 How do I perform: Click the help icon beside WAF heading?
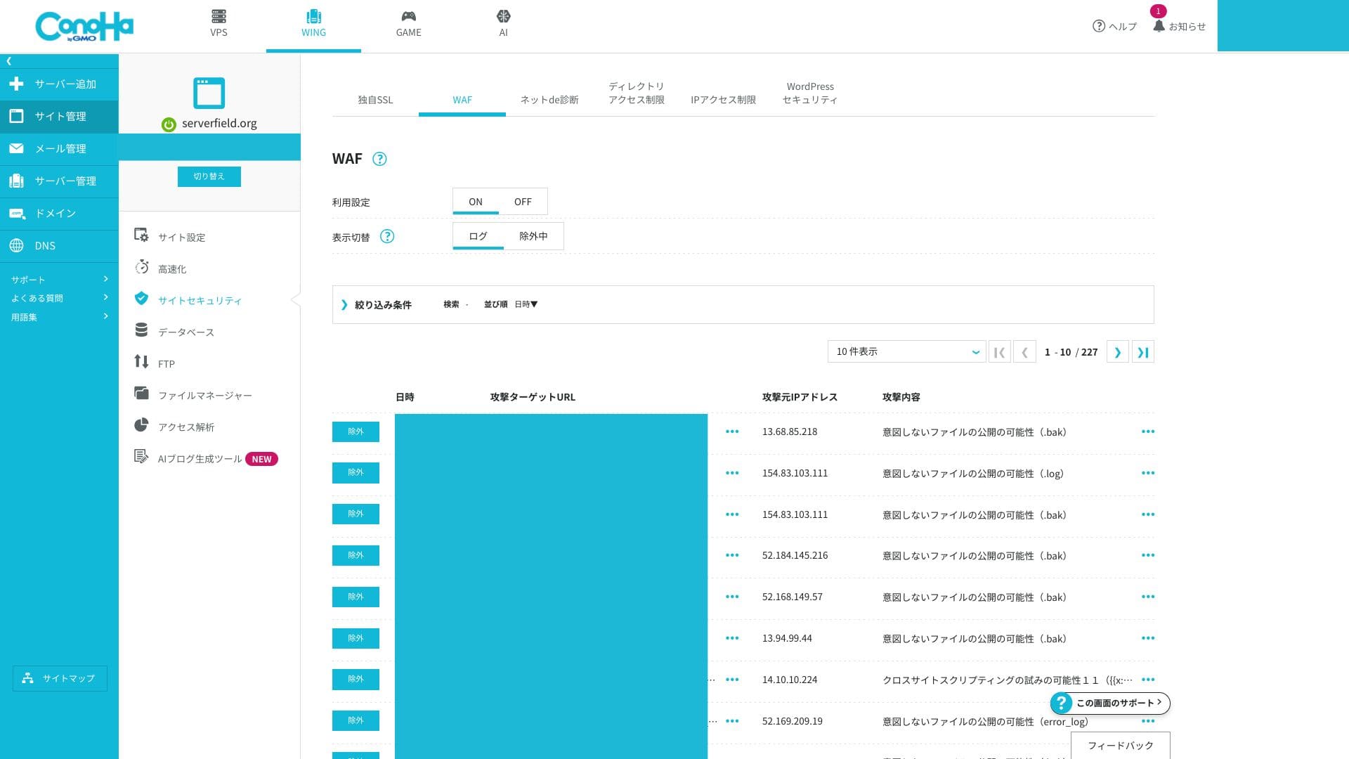[379, 159]
